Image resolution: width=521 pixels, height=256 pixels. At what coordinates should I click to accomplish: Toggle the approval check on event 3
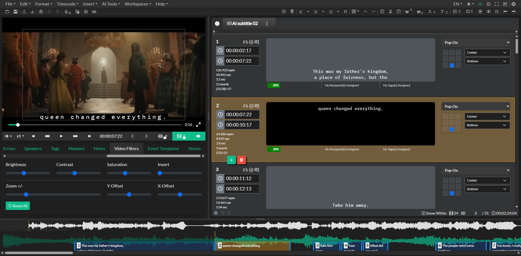pyautogui.click(x=251, y=170)
